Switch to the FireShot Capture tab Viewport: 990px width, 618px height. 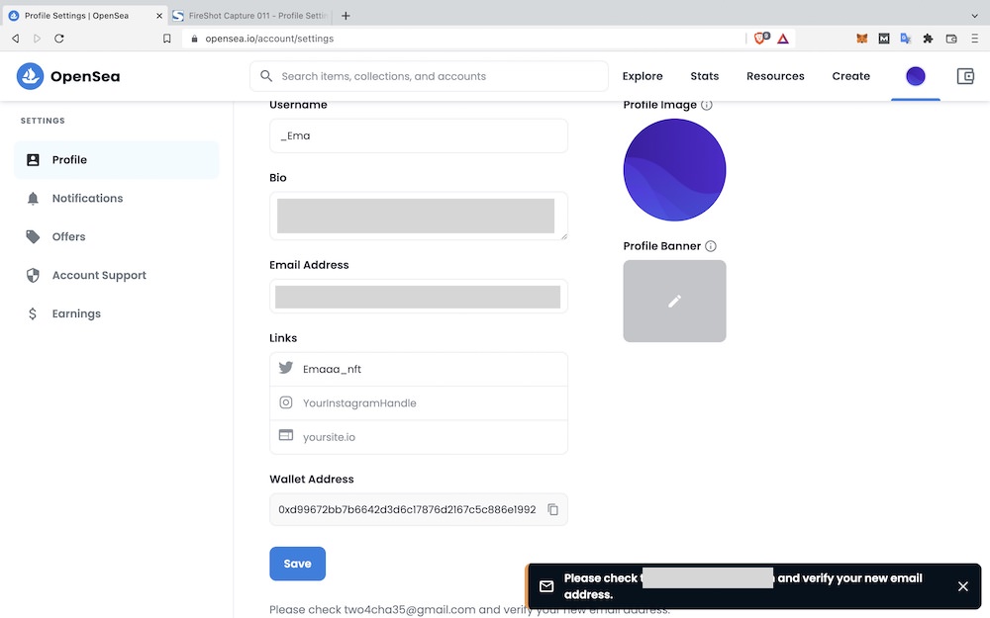pos(252,16)
